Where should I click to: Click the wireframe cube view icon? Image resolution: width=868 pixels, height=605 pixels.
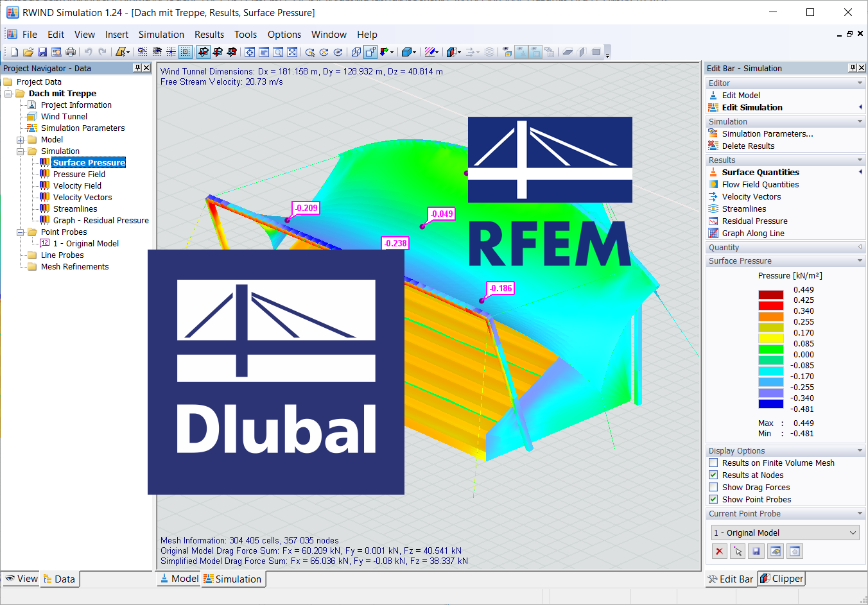356,52
